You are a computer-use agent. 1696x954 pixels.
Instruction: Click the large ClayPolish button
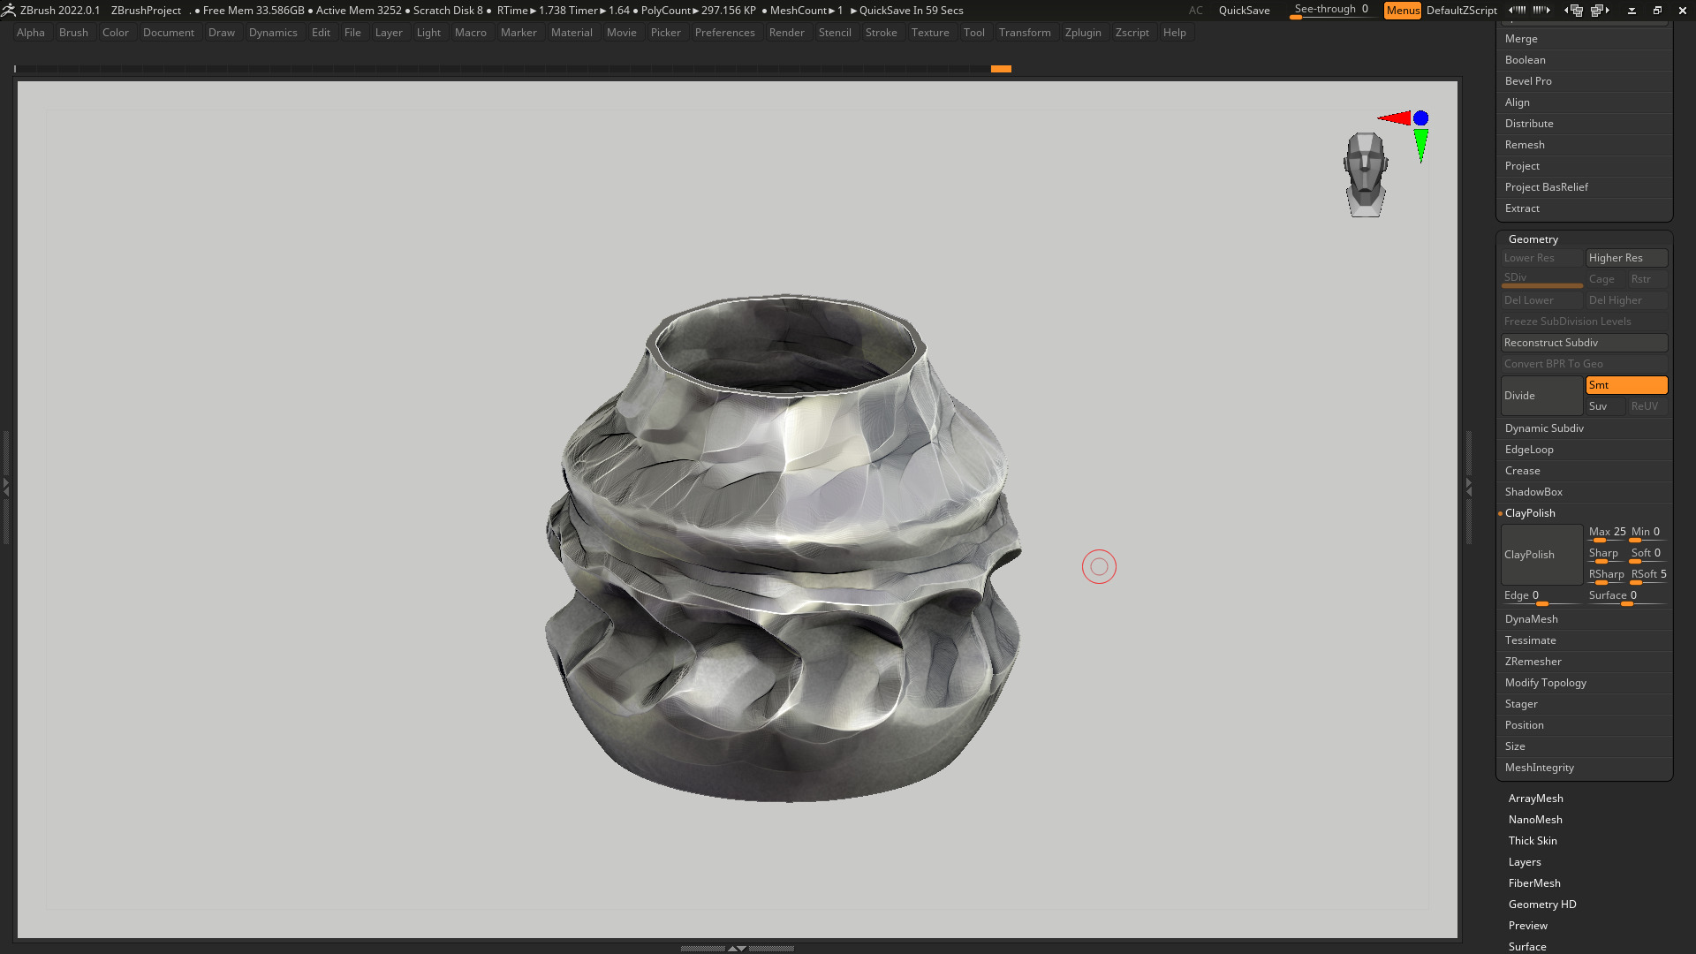click(1541, 555)
